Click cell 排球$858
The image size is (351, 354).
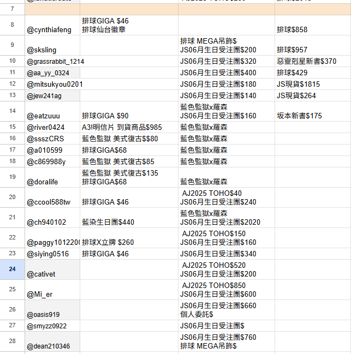313,25
